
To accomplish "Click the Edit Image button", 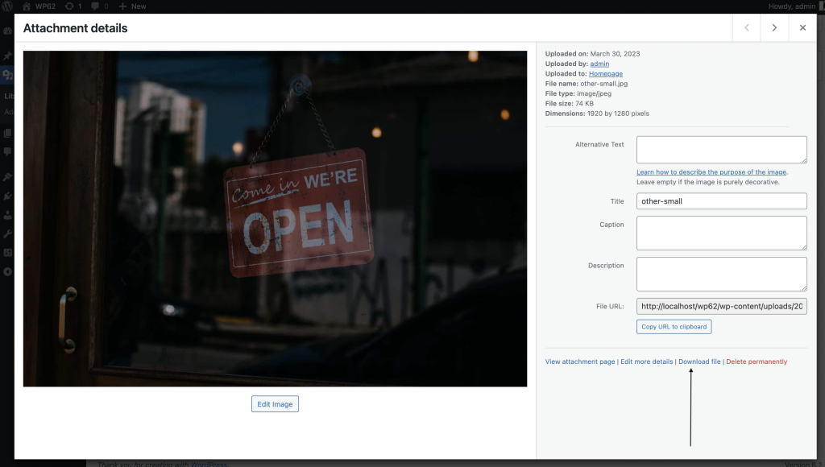I will pyautogui.click(x=275, y=403).
